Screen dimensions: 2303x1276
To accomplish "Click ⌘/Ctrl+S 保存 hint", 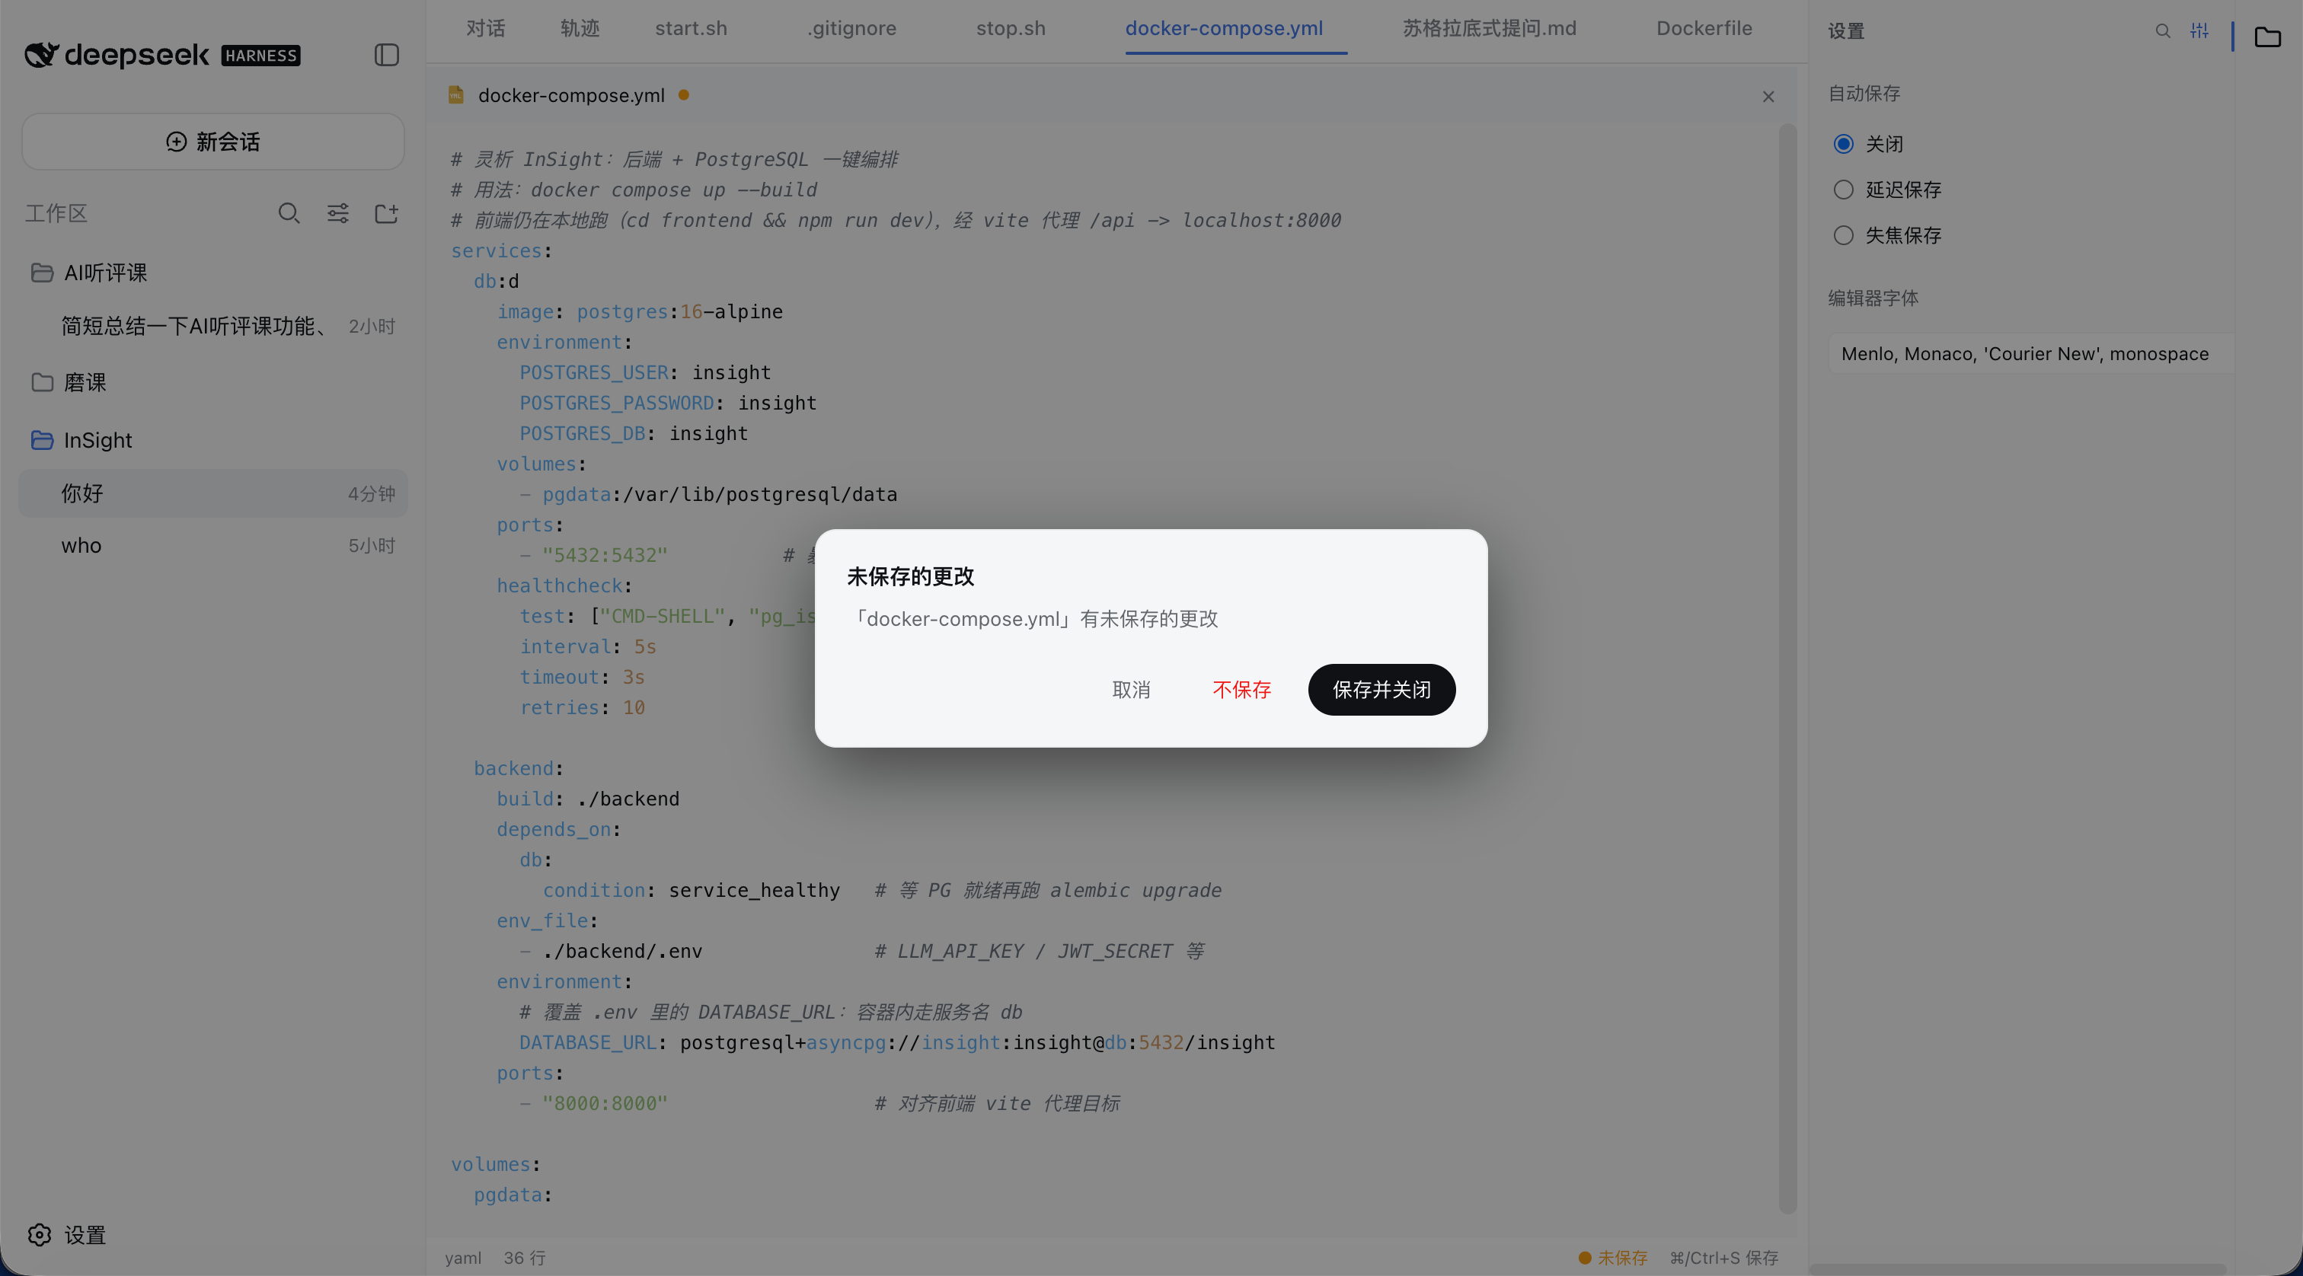I will [x=1723, y=1257].
